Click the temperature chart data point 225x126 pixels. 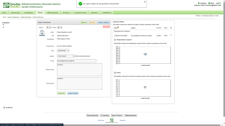pyautogui.click(x=145, y=55)
